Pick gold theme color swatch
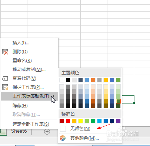Screen dimensions: 150x146 (106, 80)
